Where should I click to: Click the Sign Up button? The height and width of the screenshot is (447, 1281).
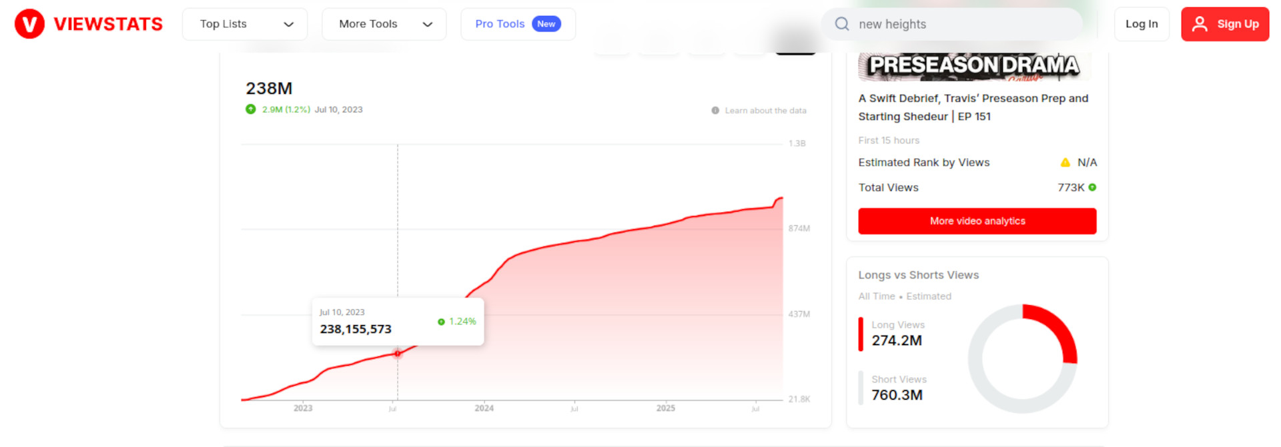[1225, 24]
